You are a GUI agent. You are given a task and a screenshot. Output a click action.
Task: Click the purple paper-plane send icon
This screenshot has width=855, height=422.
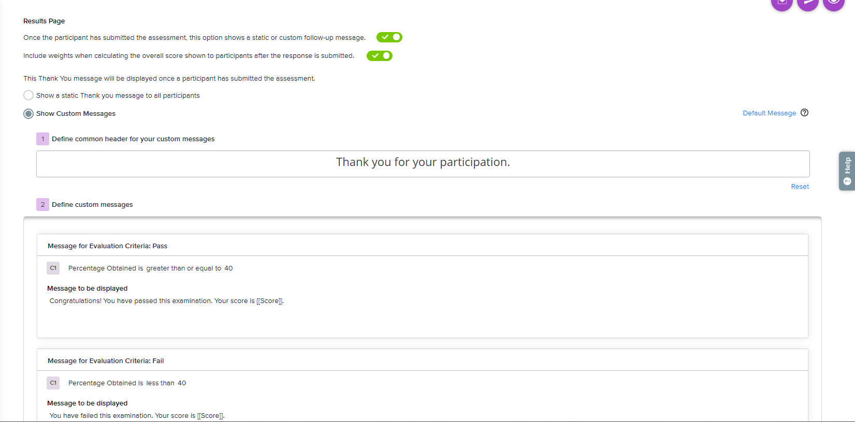pyautogui.click(x=808, y=3)
